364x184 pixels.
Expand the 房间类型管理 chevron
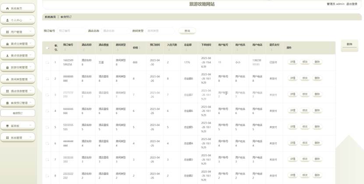point(30,79)
